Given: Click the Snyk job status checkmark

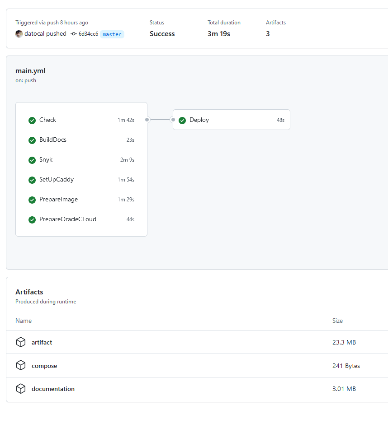Looking at the screenshot, I should pos(32,160).
